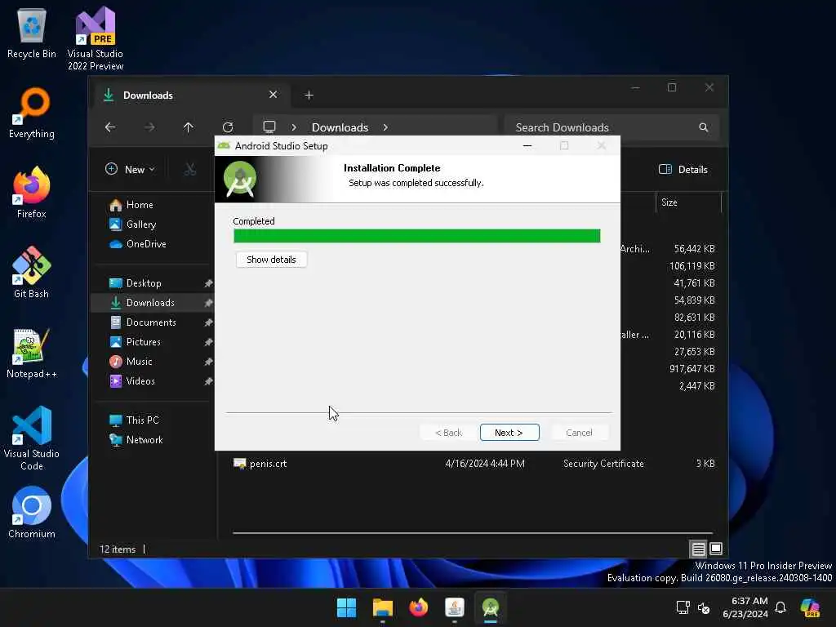The image size is (836, 627).
Task: Click Next in Android Studio Setup
Action: (x=509, y=433)
